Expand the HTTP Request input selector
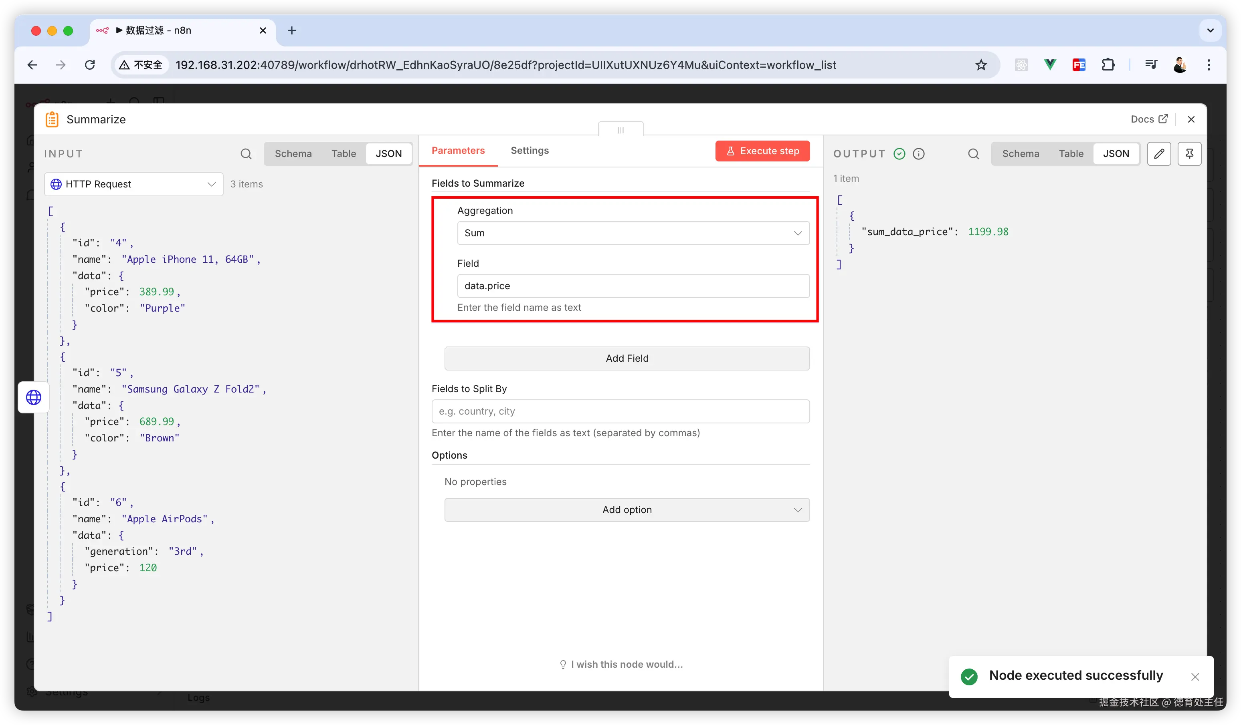 tap(133, 184)
